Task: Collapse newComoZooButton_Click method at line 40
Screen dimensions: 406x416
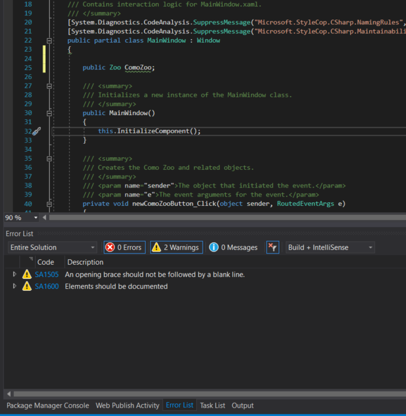Action: [x=49, y=204]
